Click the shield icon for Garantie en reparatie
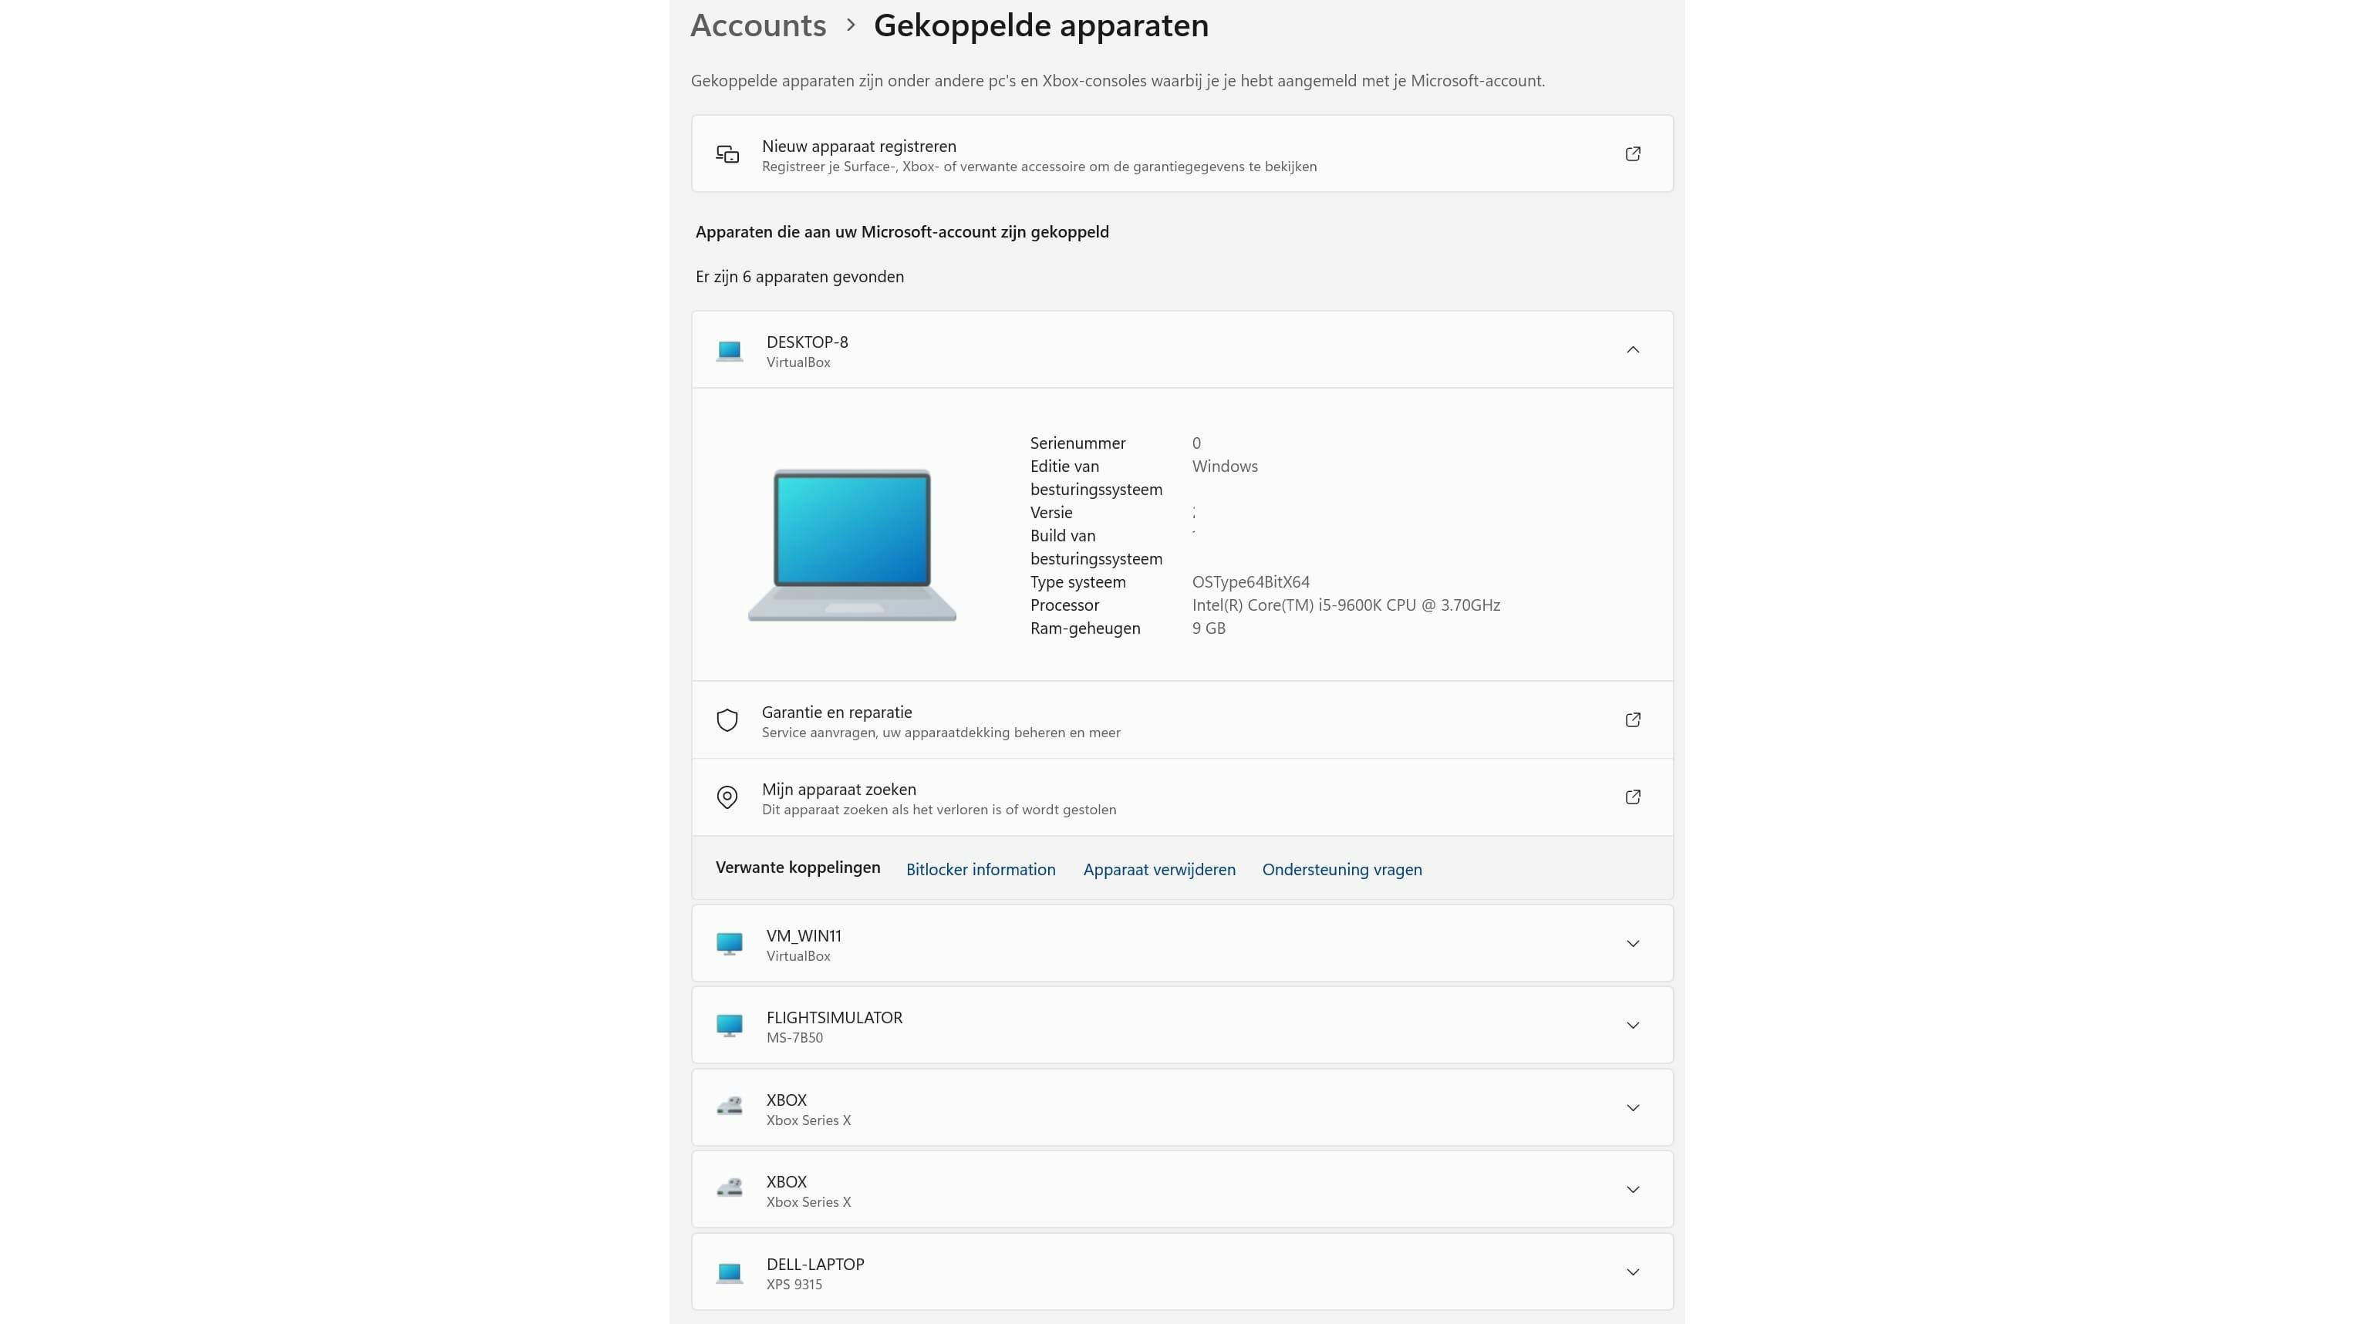 tap(727, 720)
